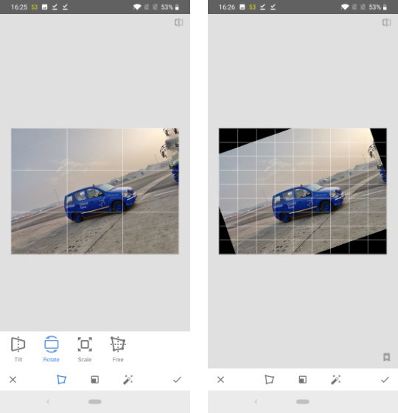Screen dimensions: 398x413
Task: Select the Tilt perspective mode
Action: (x=18, y=349)
